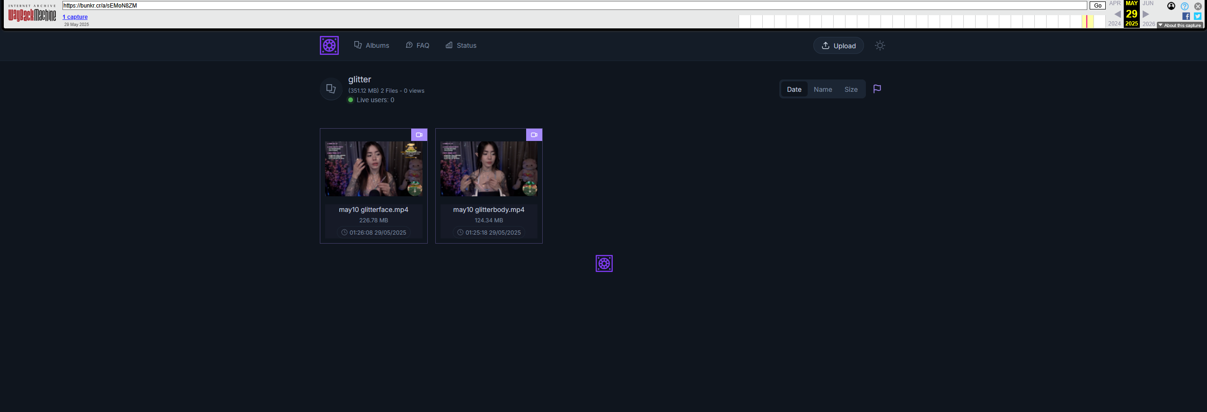Open the Albums page
Image resolution: width=1207 pixels, height=412 pixels.
point(372,45)
